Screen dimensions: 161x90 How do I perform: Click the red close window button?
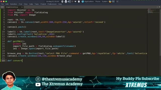(1, 1)
